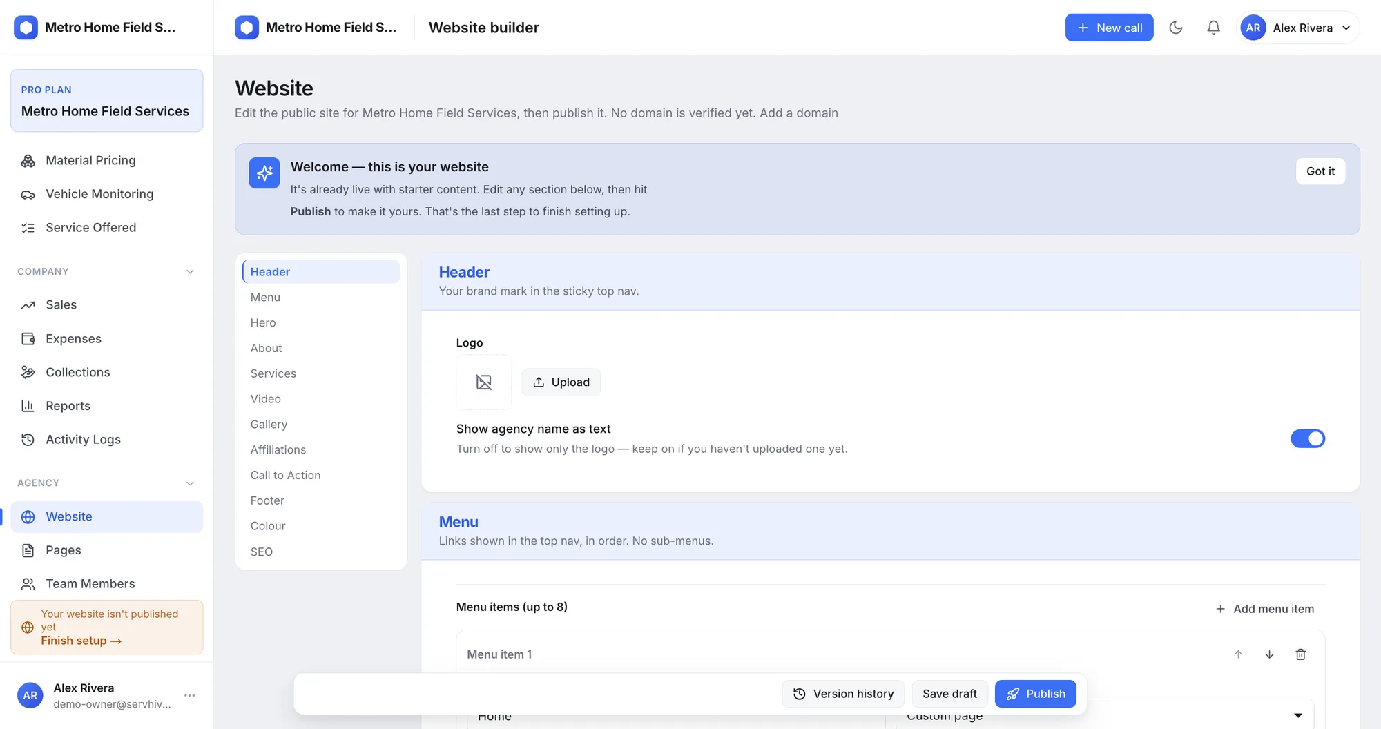The image size is (1381, 729).
Task: Dismiss banner with Got it
Action: click(1320, 171)
